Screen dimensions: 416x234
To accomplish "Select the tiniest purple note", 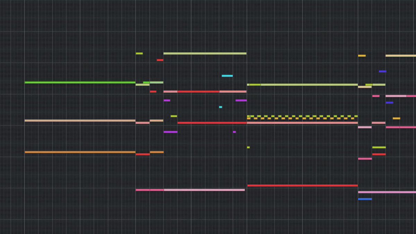I will tap(234, 132).
